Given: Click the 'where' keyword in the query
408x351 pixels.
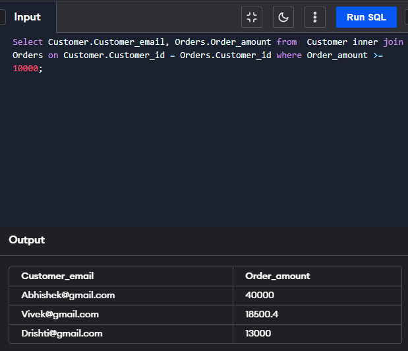Looking at the screenshot, I should click(x=289, y=55).
